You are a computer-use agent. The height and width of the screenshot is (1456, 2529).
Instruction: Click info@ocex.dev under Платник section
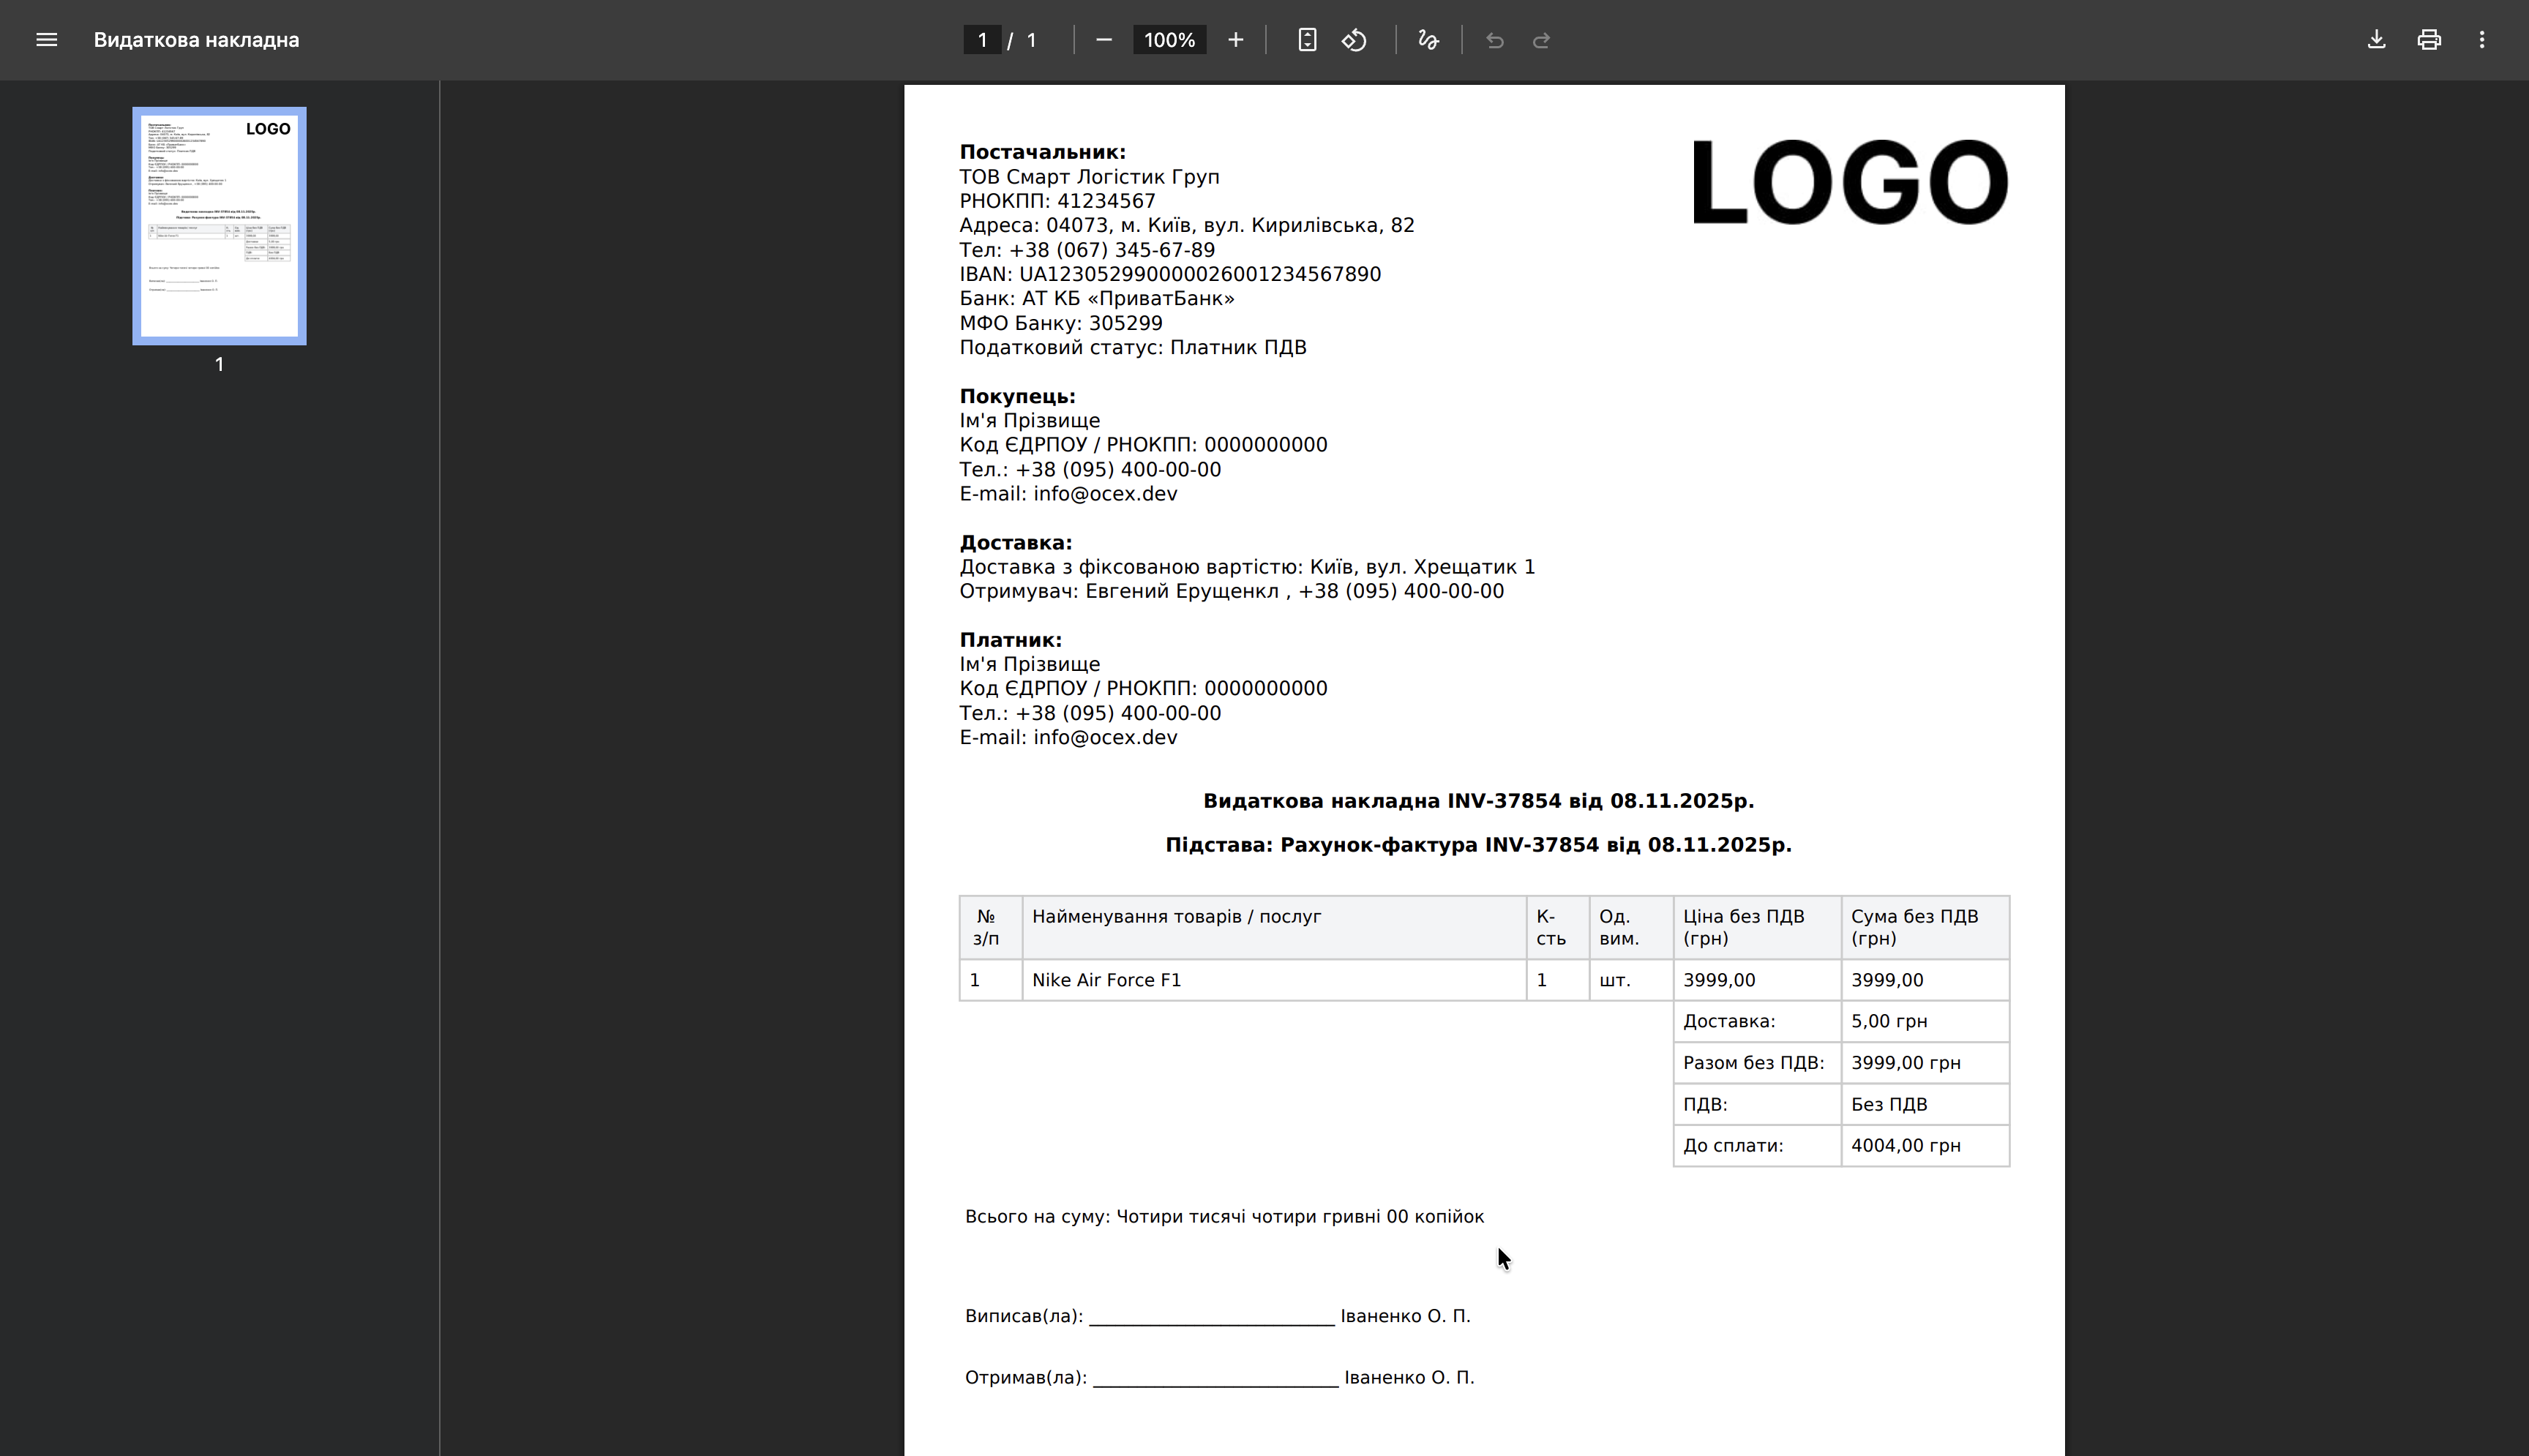[x=1105, y=737]
